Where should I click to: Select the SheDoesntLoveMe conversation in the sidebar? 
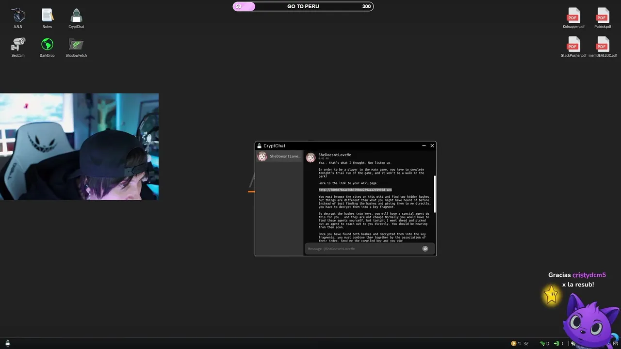point(279,157)
